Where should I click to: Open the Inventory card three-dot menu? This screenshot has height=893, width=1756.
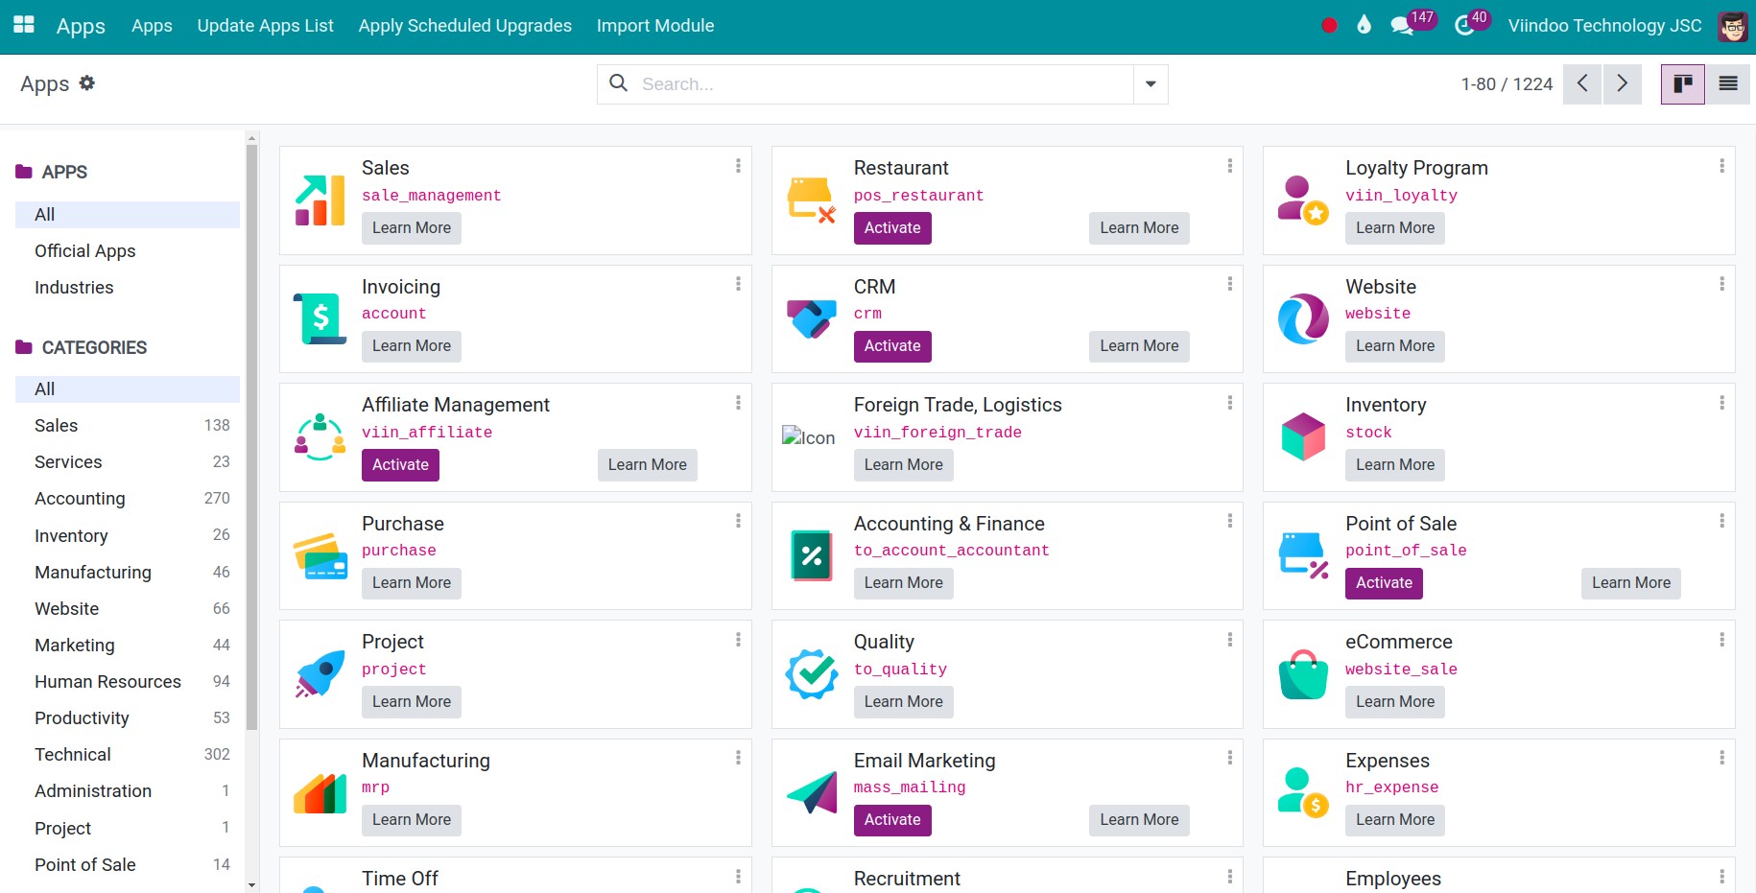1721,403
